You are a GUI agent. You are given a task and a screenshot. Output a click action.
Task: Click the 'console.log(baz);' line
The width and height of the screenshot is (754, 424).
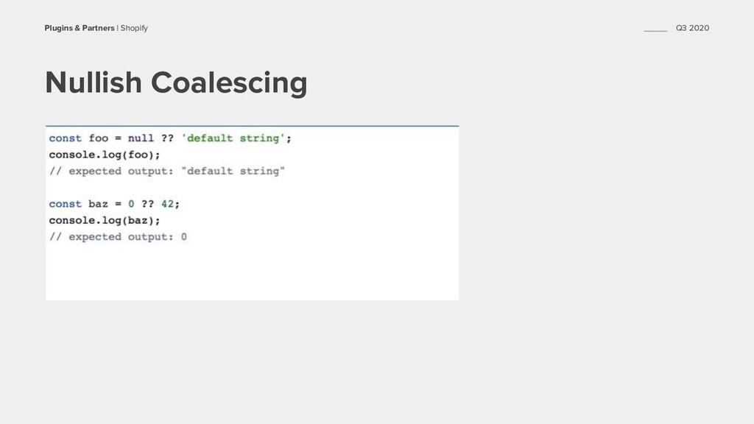pos(105,221)
